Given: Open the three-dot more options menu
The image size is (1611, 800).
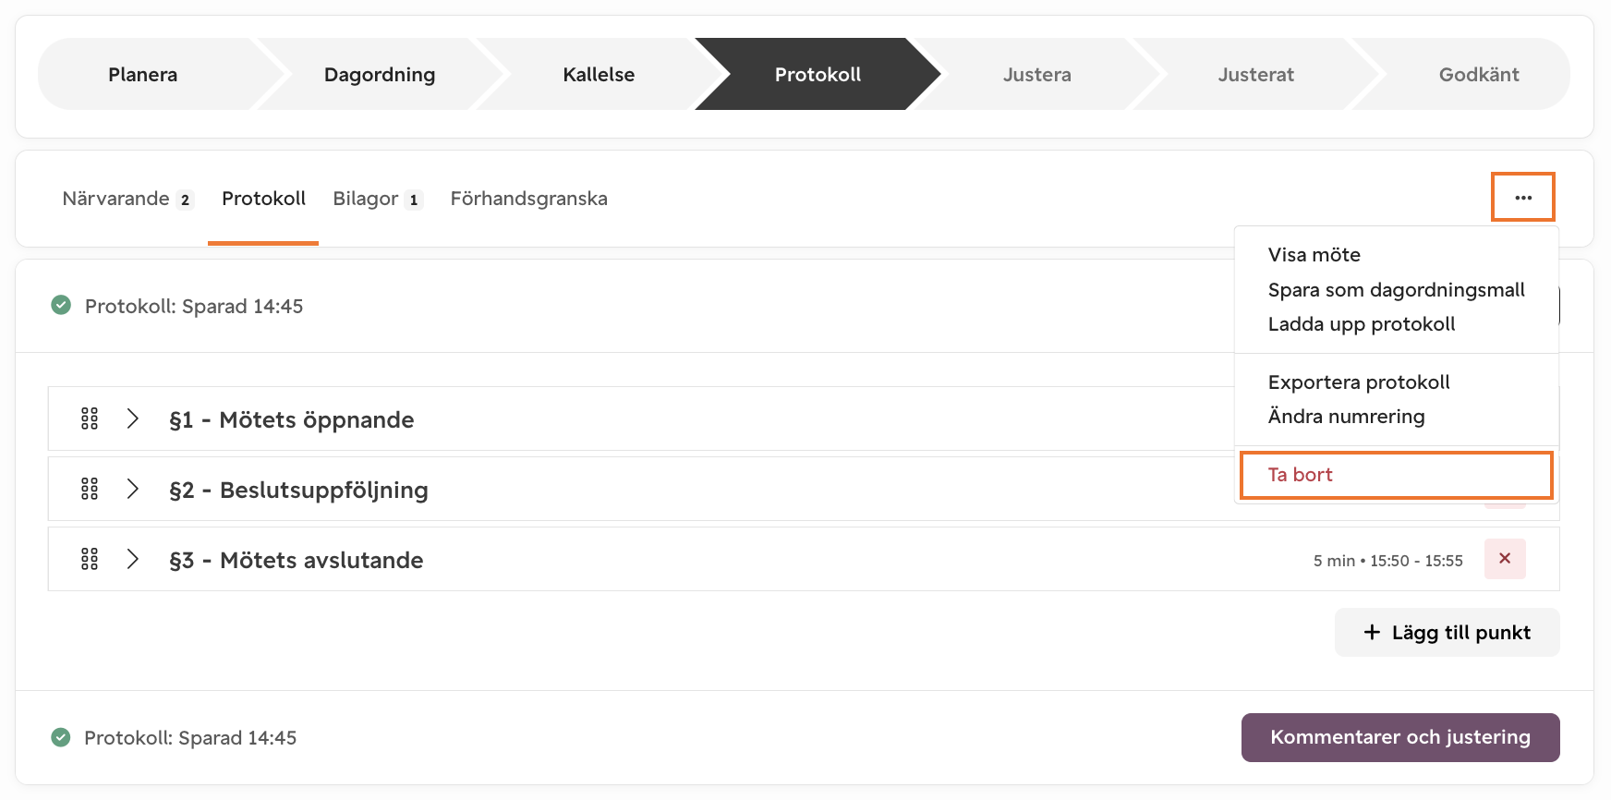Looking at the screenshot, I should (1523, 198).
